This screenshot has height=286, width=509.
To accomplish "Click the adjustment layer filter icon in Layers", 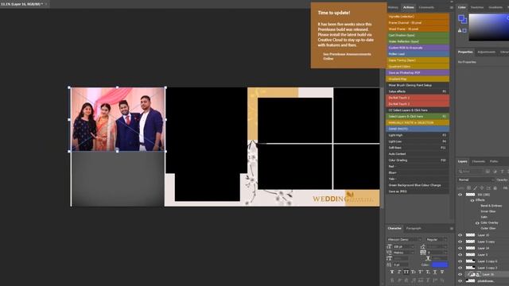I will click(495, 172).
